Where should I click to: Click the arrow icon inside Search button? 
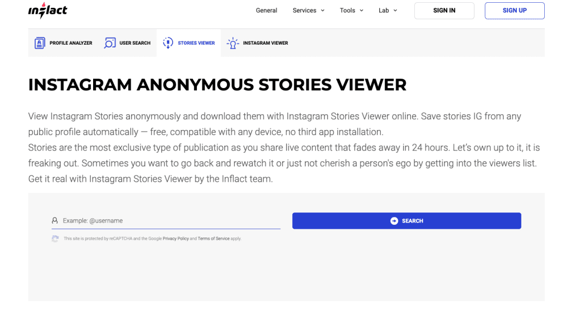pos(394,221)
